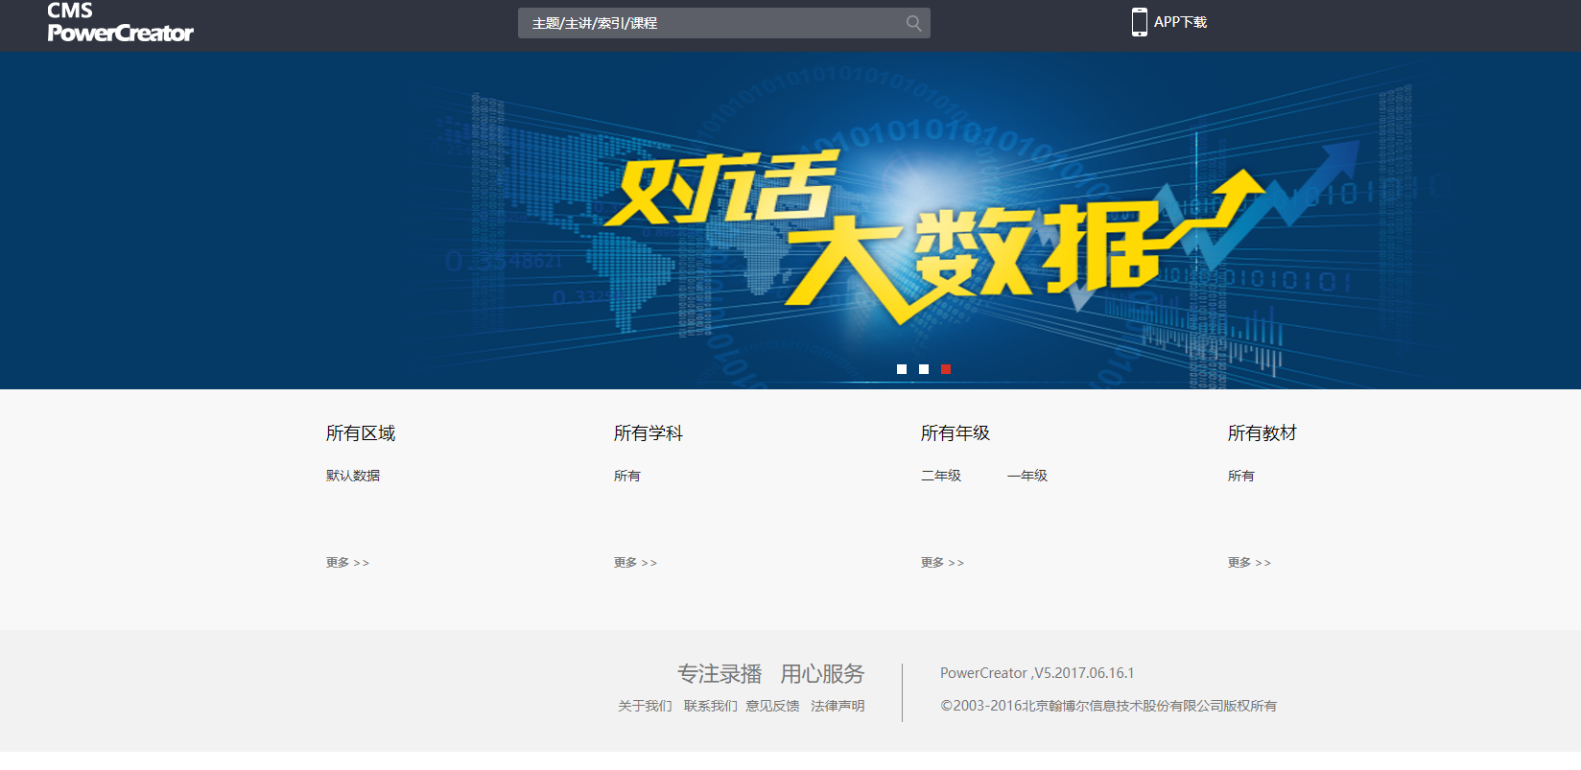Select 所有 under 所有教材

click(x=1241, y=476)
